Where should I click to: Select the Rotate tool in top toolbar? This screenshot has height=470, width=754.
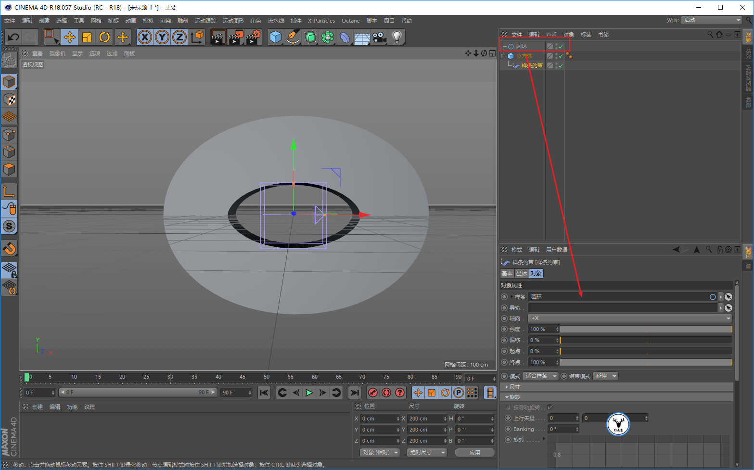pos(104,37)
